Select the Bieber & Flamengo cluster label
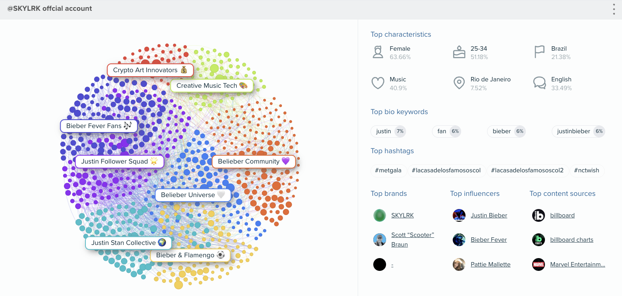The image size is (622, 296). coord(190,255)
